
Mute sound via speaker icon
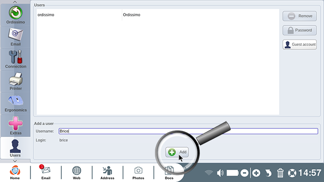click(220, 173)
